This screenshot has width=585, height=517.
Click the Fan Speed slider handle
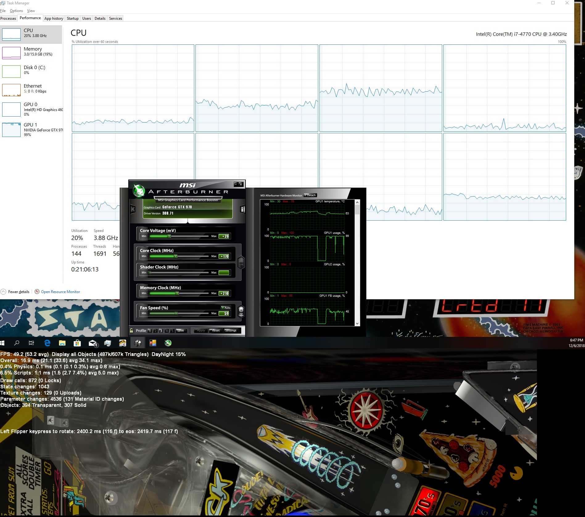[x=176, y=313]
